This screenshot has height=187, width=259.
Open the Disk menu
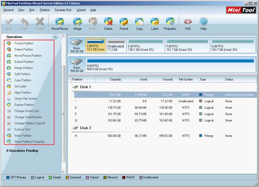coord(32,10)
